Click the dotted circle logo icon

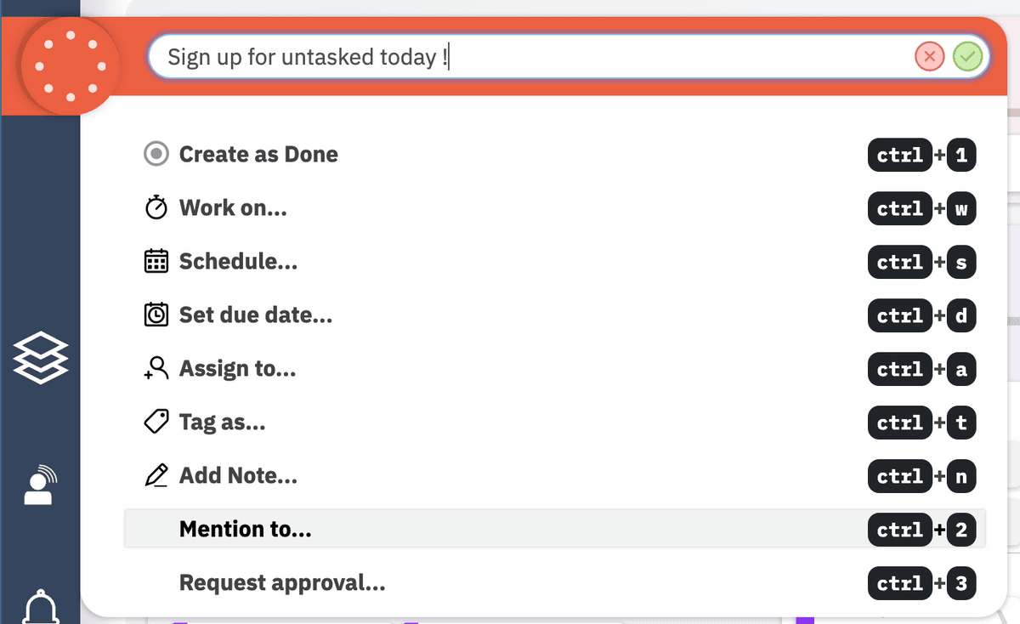[x=71, y=65]
